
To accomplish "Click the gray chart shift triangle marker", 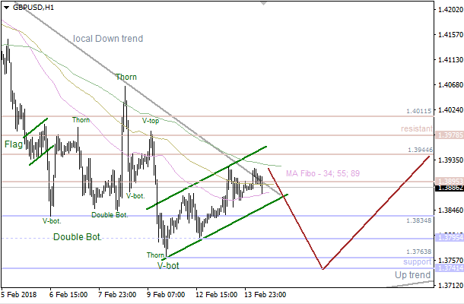I will click(x=263, y=3).
